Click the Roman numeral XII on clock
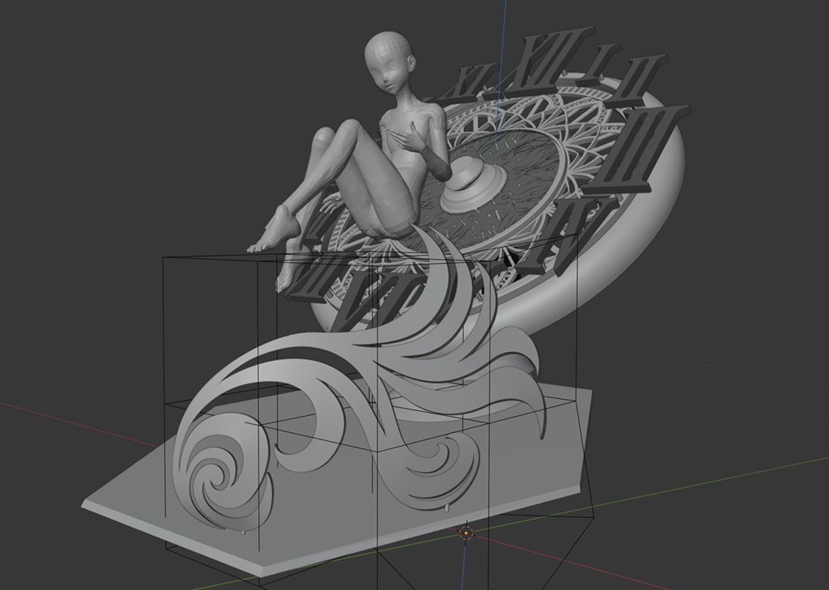The image size is (829, 590). (536, 62)
